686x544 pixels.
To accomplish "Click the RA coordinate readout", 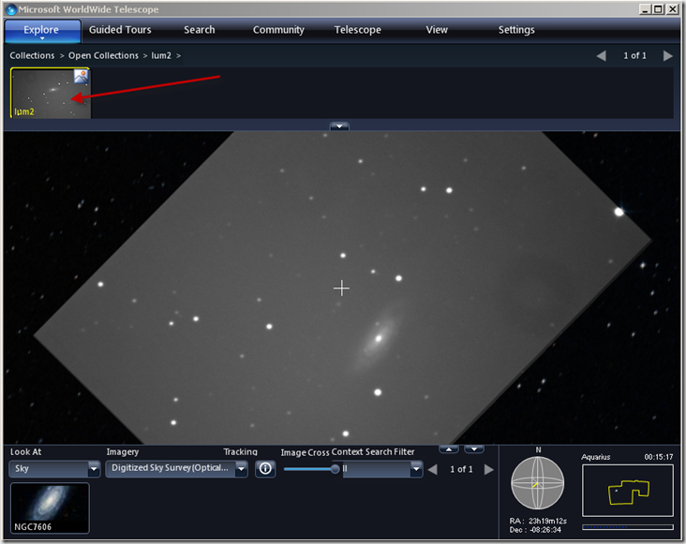I will point(538,521).
